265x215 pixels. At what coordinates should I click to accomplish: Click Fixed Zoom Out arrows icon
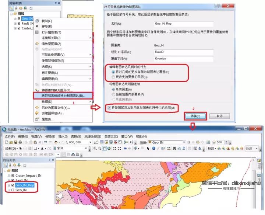119,149
